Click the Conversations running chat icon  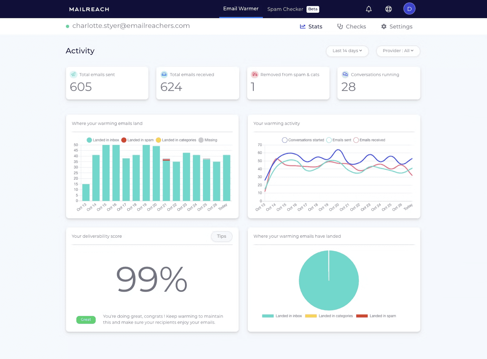click(x=345, y=74)
